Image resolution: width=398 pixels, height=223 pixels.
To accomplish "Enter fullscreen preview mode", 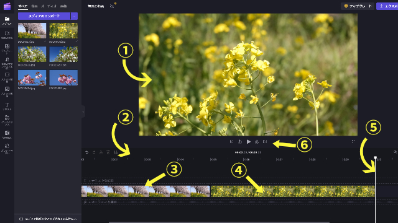I will pyautogui.click(x=353, y=142).
